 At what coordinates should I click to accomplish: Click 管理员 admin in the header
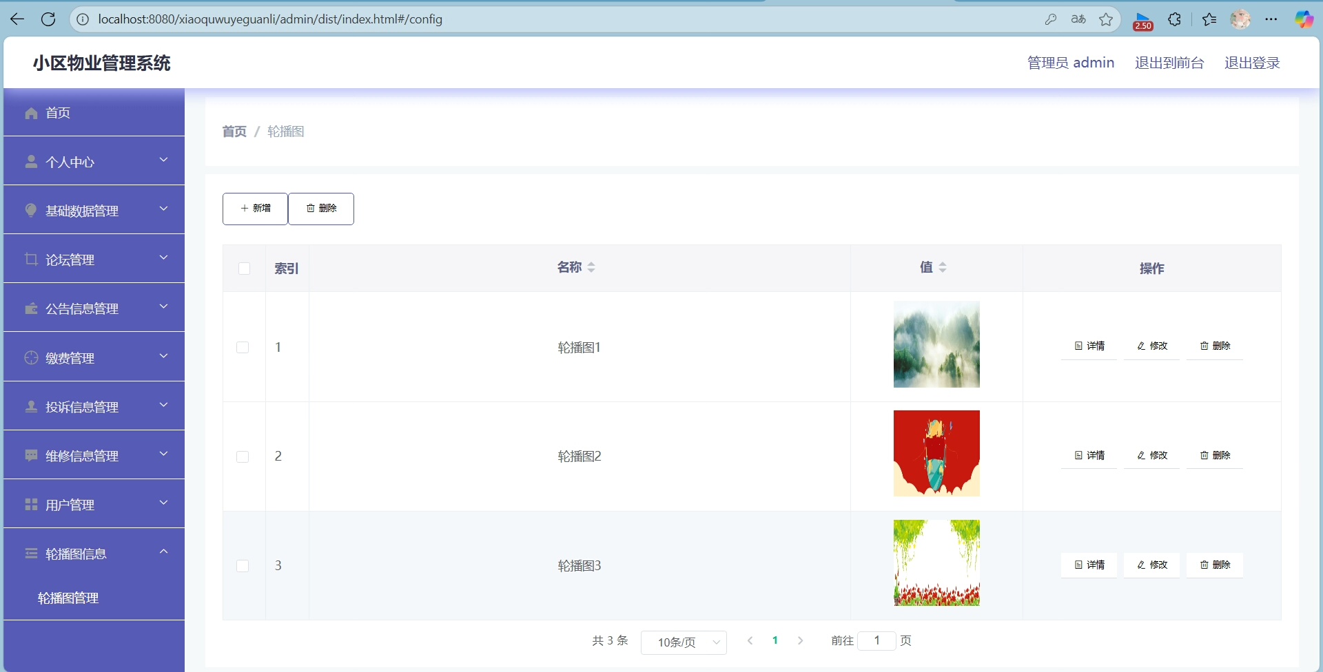click(1071, 63)
